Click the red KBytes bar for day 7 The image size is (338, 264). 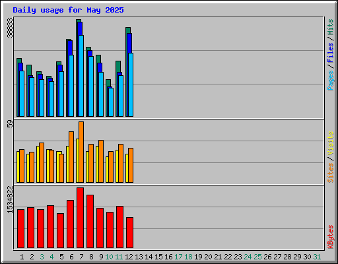(80, 218)
